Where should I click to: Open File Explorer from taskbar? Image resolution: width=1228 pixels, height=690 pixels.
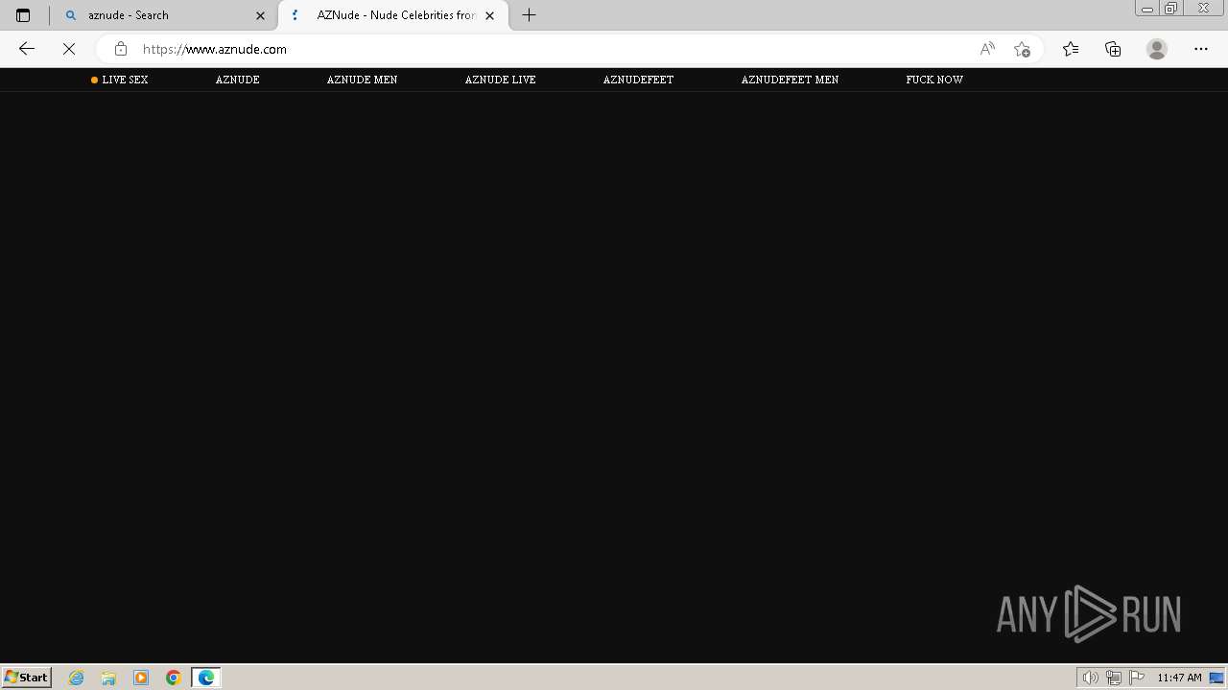108,678
